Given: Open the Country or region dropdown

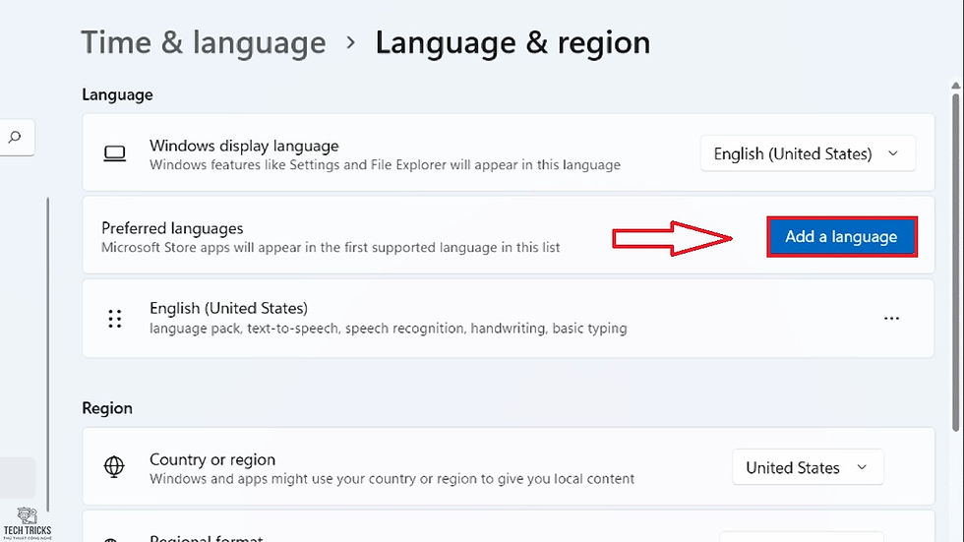Looking at the screenshot, I should coord(808,467).
